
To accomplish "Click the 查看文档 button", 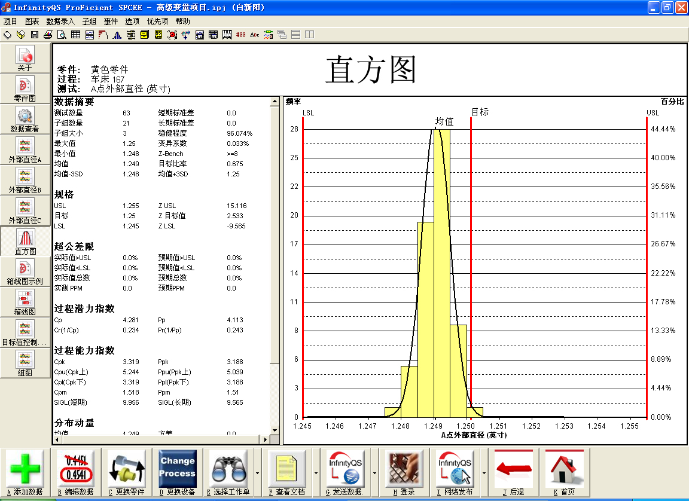I will pos(286,472).
